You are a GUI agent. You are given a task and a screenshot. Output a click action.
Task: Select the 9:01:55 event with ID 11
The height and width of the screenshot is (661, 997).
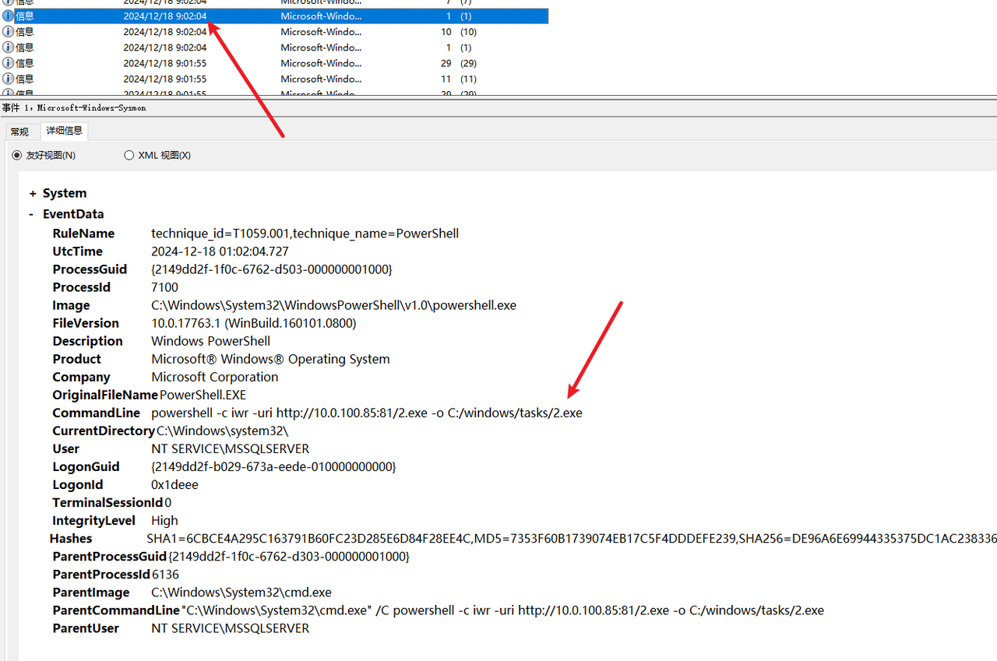click(x=274, y=79)
